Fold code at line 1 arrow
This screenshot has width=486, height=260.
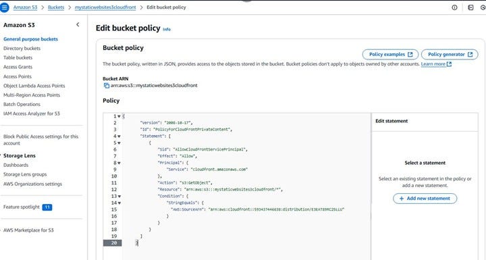pos(119,116)
